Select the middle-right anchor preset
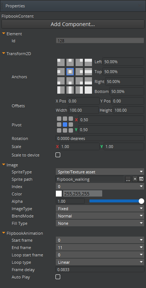Image resolution: width=146 pixels, height=288 pixels. click(x=79, y=72)
